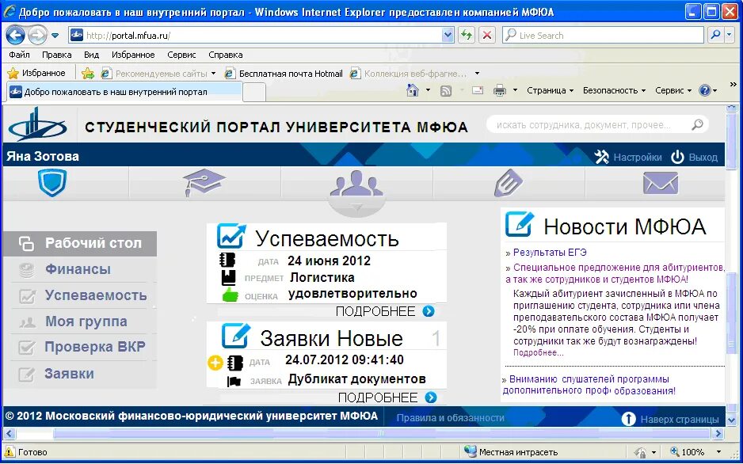743x464 pixels.
Task: Click the МФЮА university logo
Action: tap(38, 124)
